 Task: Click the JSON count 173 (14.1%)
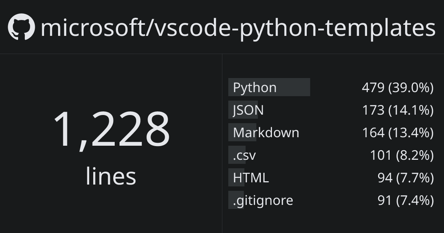coord(397,110)
